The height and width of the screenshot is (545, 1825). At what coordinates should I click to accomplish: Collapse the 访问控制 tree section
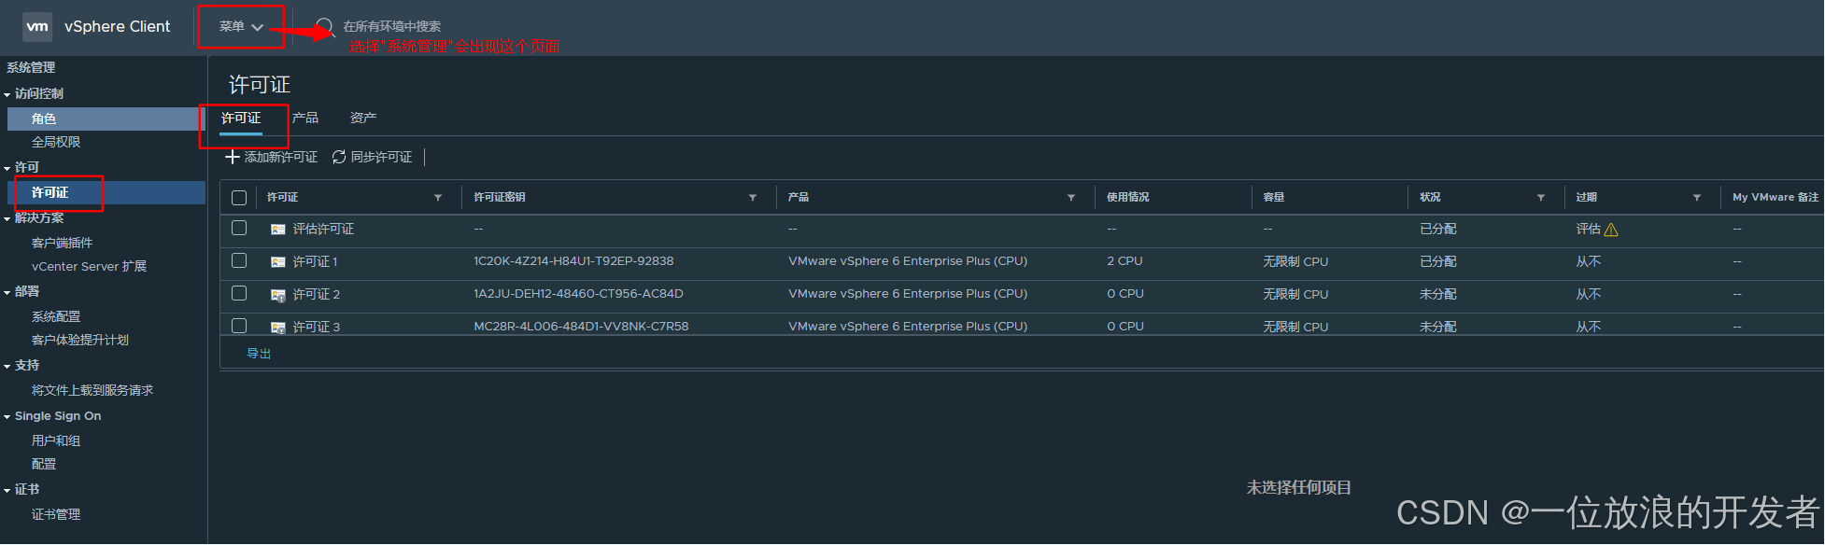(x=7, y=94)
